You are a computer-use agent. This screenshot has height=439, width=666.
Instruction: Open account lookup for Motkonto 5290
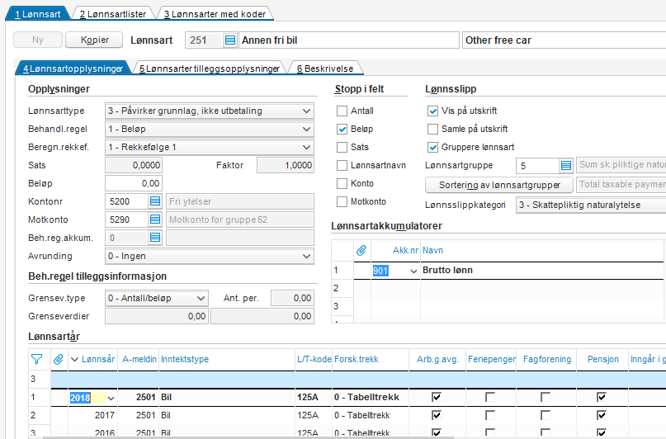pyautogui.click(x=155, y=219)
